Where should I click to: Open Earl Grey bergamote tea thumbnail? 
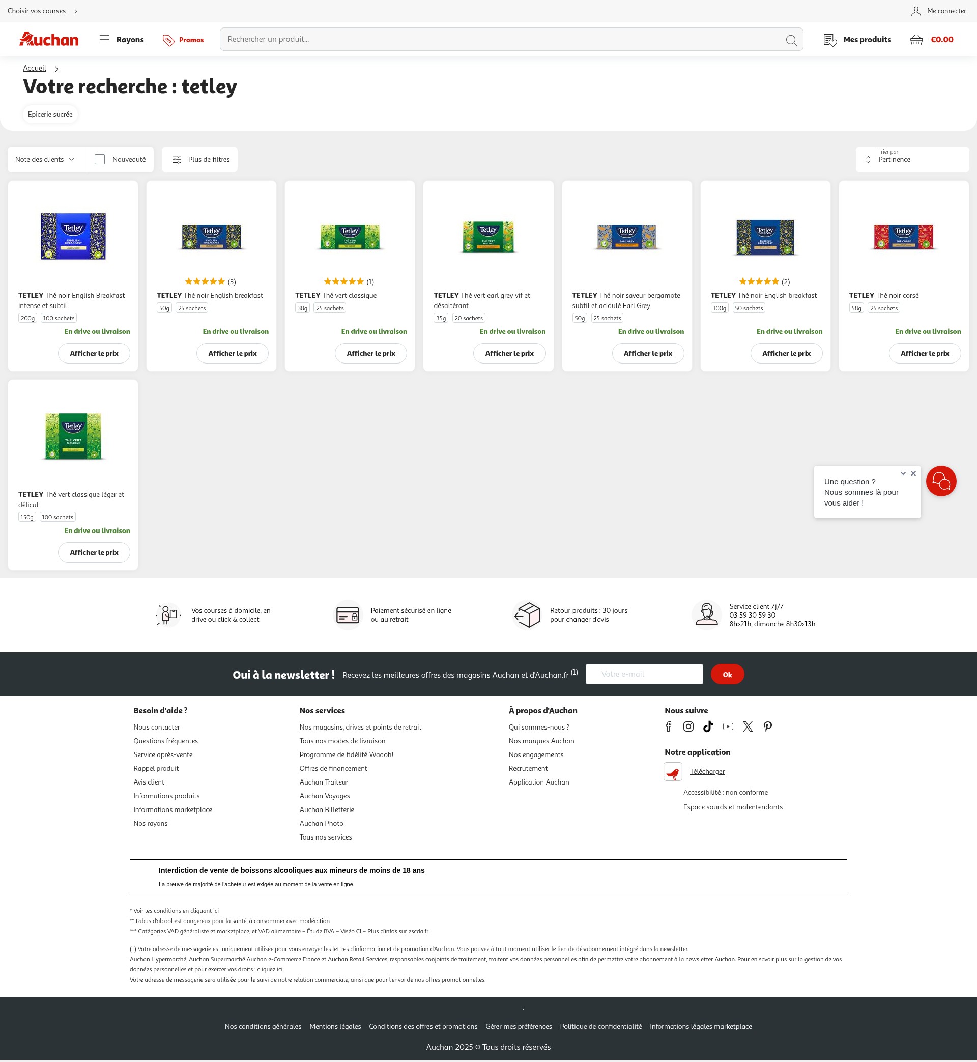tap(626, 236)
